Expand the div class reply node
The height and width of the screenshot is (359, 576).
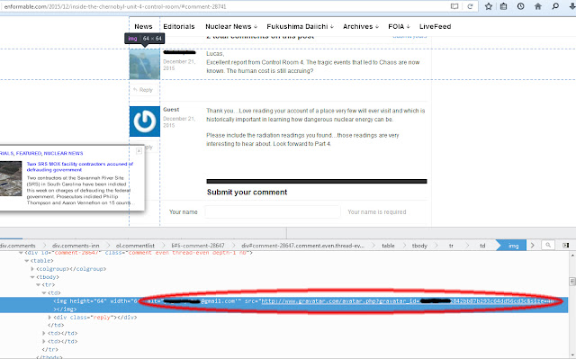click(50, 317)
